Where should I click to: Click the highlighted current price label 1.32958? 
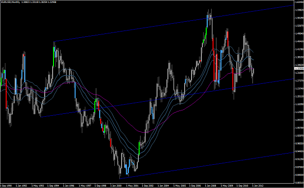299,68
